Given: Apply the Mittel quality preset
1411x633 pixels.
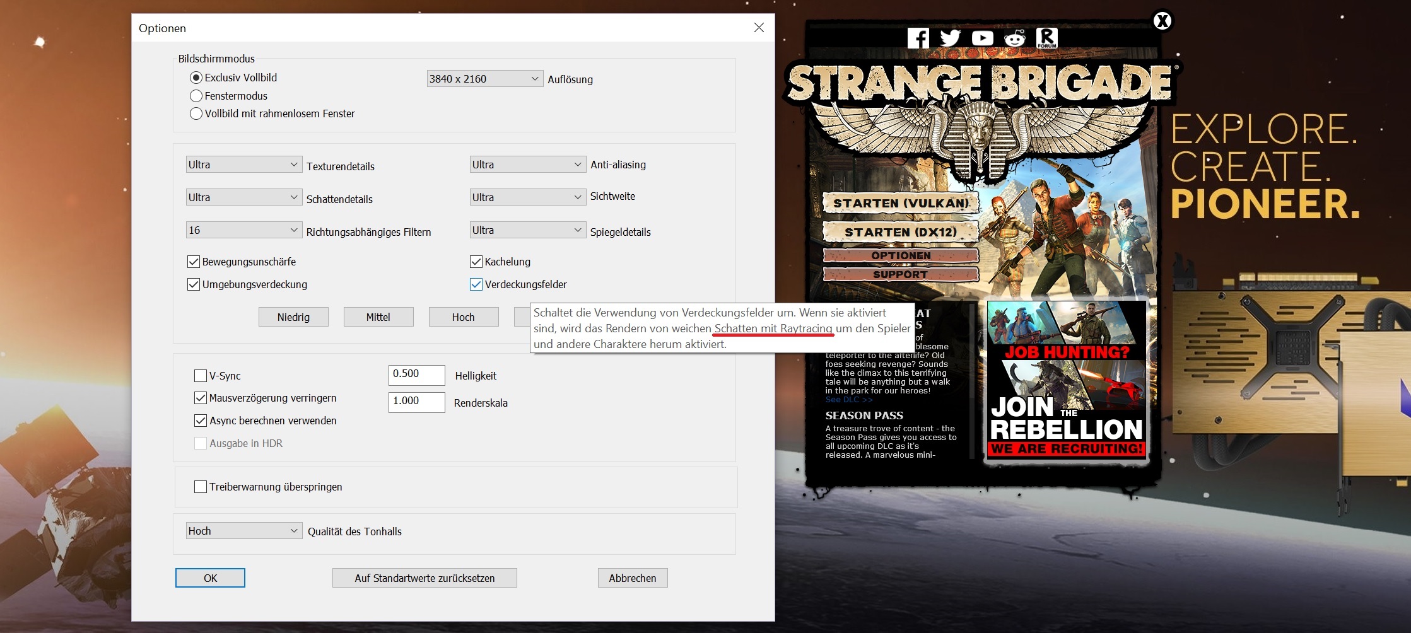Looking at the screenshot, I should [x=378, y=317].
